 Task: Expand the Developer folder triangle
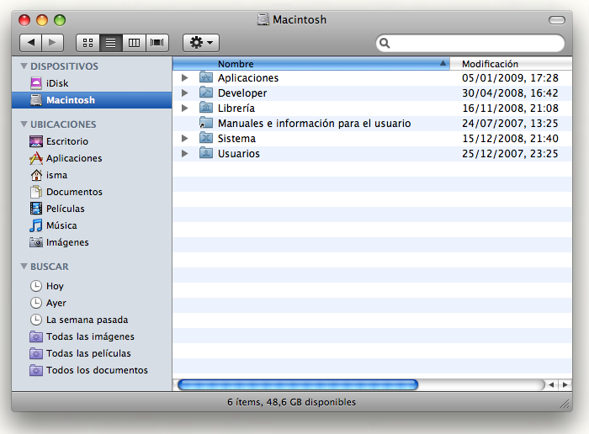[x=184, y=93]
